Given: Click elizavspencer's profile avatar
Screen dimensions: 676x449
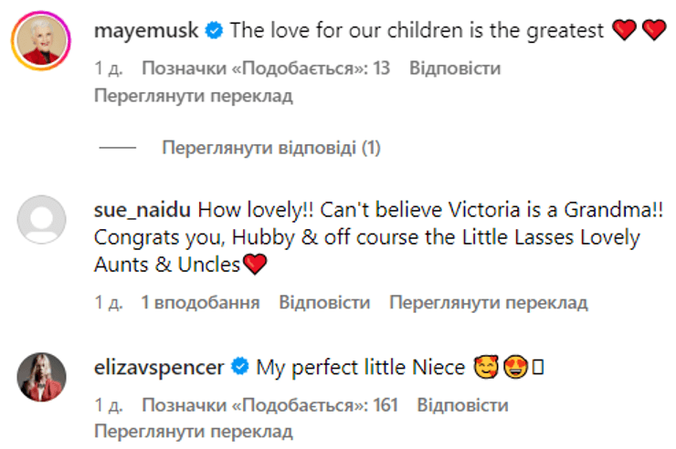Looking at the screenshot, I should click(x=42, y=376).
